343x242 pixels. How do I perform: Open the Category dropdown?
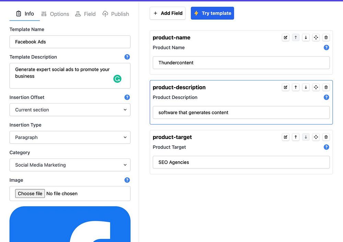point(70,165)
